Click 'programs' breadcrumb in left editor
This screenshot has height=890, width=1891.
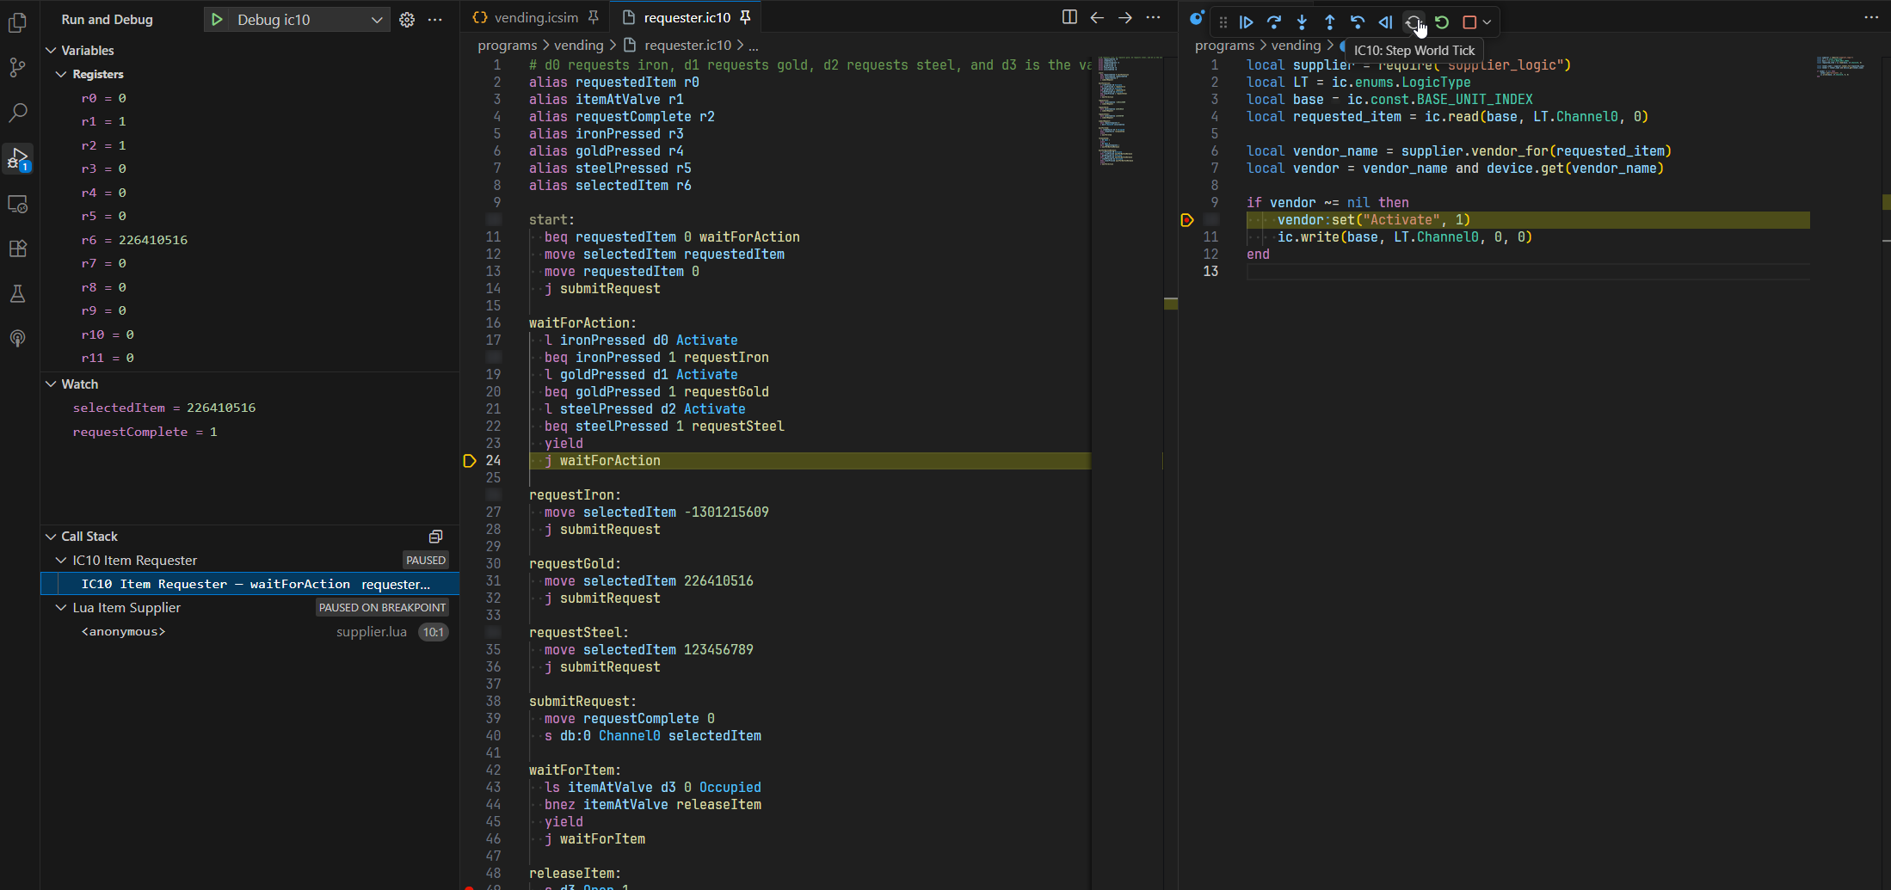(508, 46)
